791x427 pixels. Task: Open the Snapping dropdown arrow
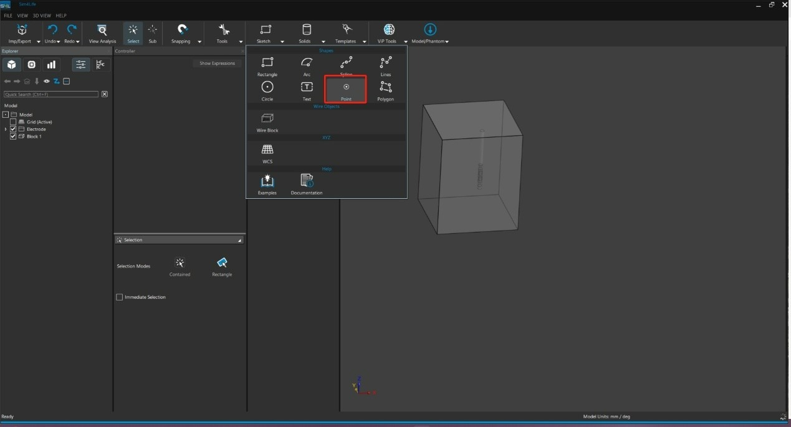coord(199,42)
